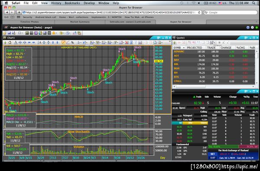Viewport: 260px width, 171px height.
Task: Click the green status indicator in the Aspen title bar
Action: pyautogui.click(x=257, y=28)
